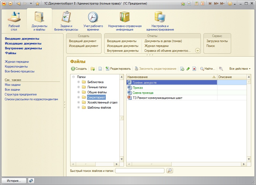This screenshot has width=256, height=185.
Task: Click the create new folder icon
Action: 93,69
